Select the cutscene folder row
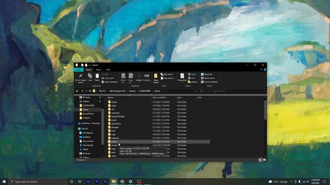The image size is (330, 185). click(x=158, y=113)
